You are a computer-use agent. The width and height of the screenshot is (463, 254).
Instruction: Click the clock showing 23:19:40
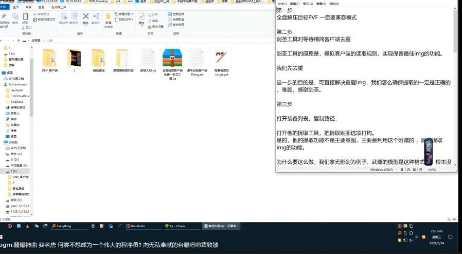436,231
